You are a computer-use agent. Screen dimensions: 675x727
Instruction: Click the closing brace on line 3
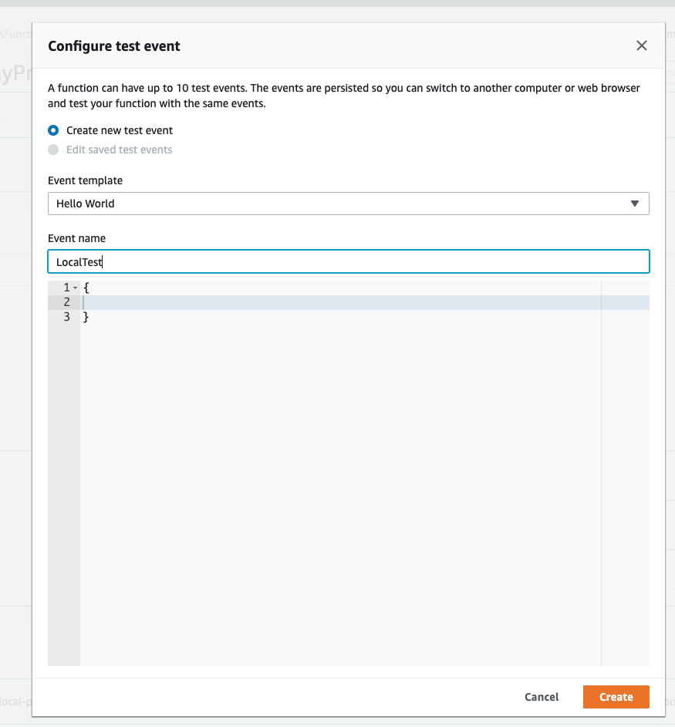(86, 317)
